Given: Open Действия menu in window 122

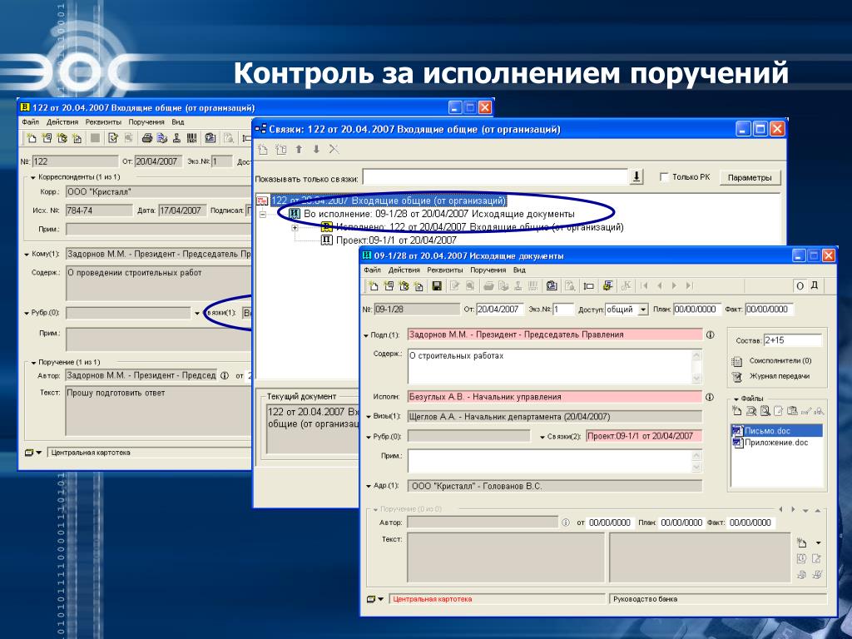Looking at the screenshot, I should click(62, 122).
